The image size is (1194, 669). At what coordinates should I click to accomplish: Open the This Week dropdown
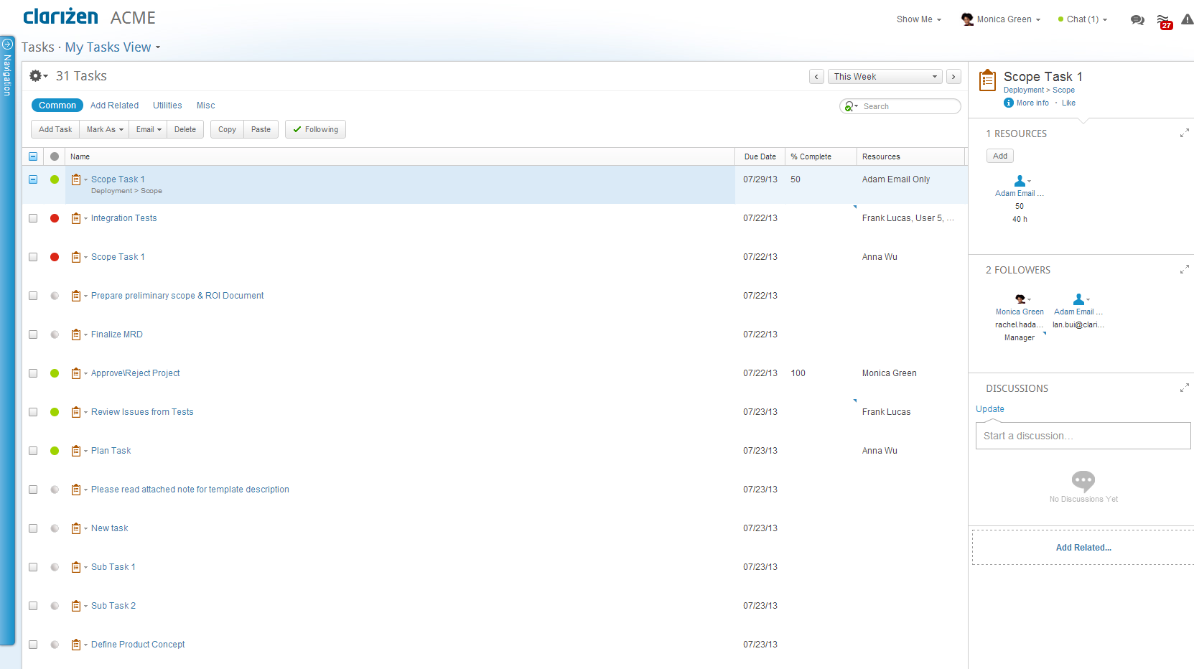(886, 77)
